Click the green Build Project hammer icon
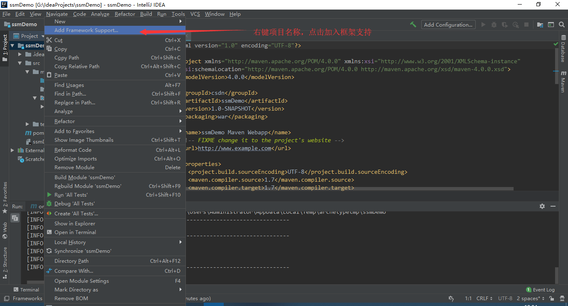Viewport: 568px width, 306px height. point(413,25)
